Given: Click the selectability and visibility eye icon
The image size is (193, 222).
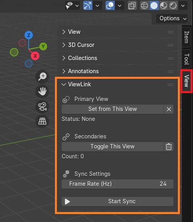Looking at the screenshot, I should click(x=69, y=6).
